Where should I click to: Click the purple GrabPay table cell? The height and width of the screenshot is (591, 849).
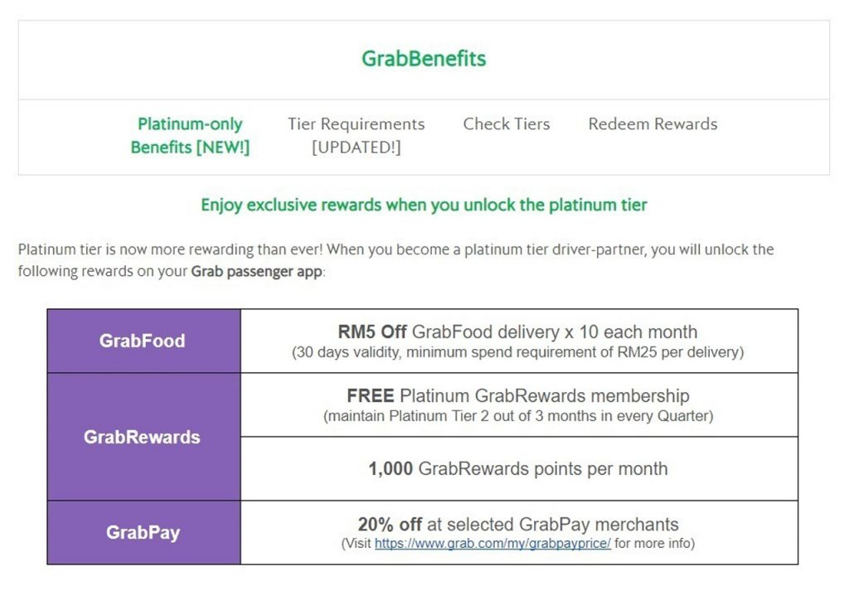pyautogui.click(x=143, y=532)
